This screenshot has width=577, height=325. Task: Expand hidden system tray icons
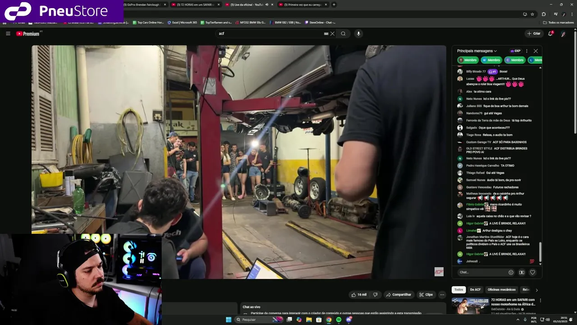coord(518,320)
